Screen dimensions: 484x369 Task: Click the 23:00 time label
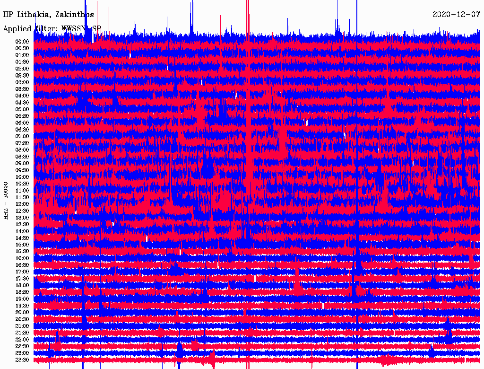pos(22,353)
